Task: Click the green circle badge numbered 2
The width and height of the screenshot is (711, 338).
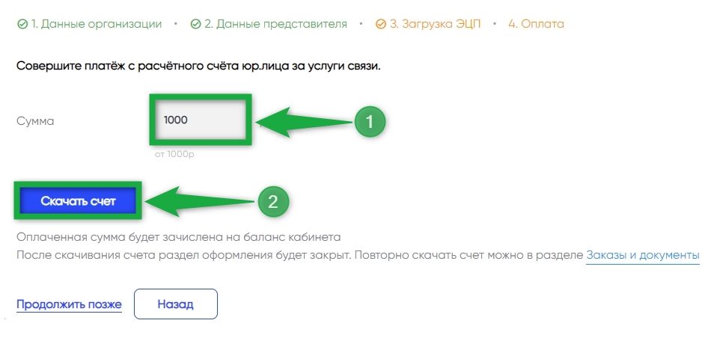Action: coord(273,202)
